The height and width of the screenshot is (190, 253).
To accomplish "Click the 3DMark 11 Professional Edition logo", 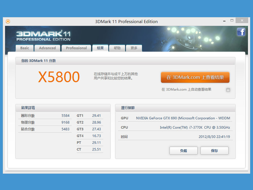I will [44, 36].
